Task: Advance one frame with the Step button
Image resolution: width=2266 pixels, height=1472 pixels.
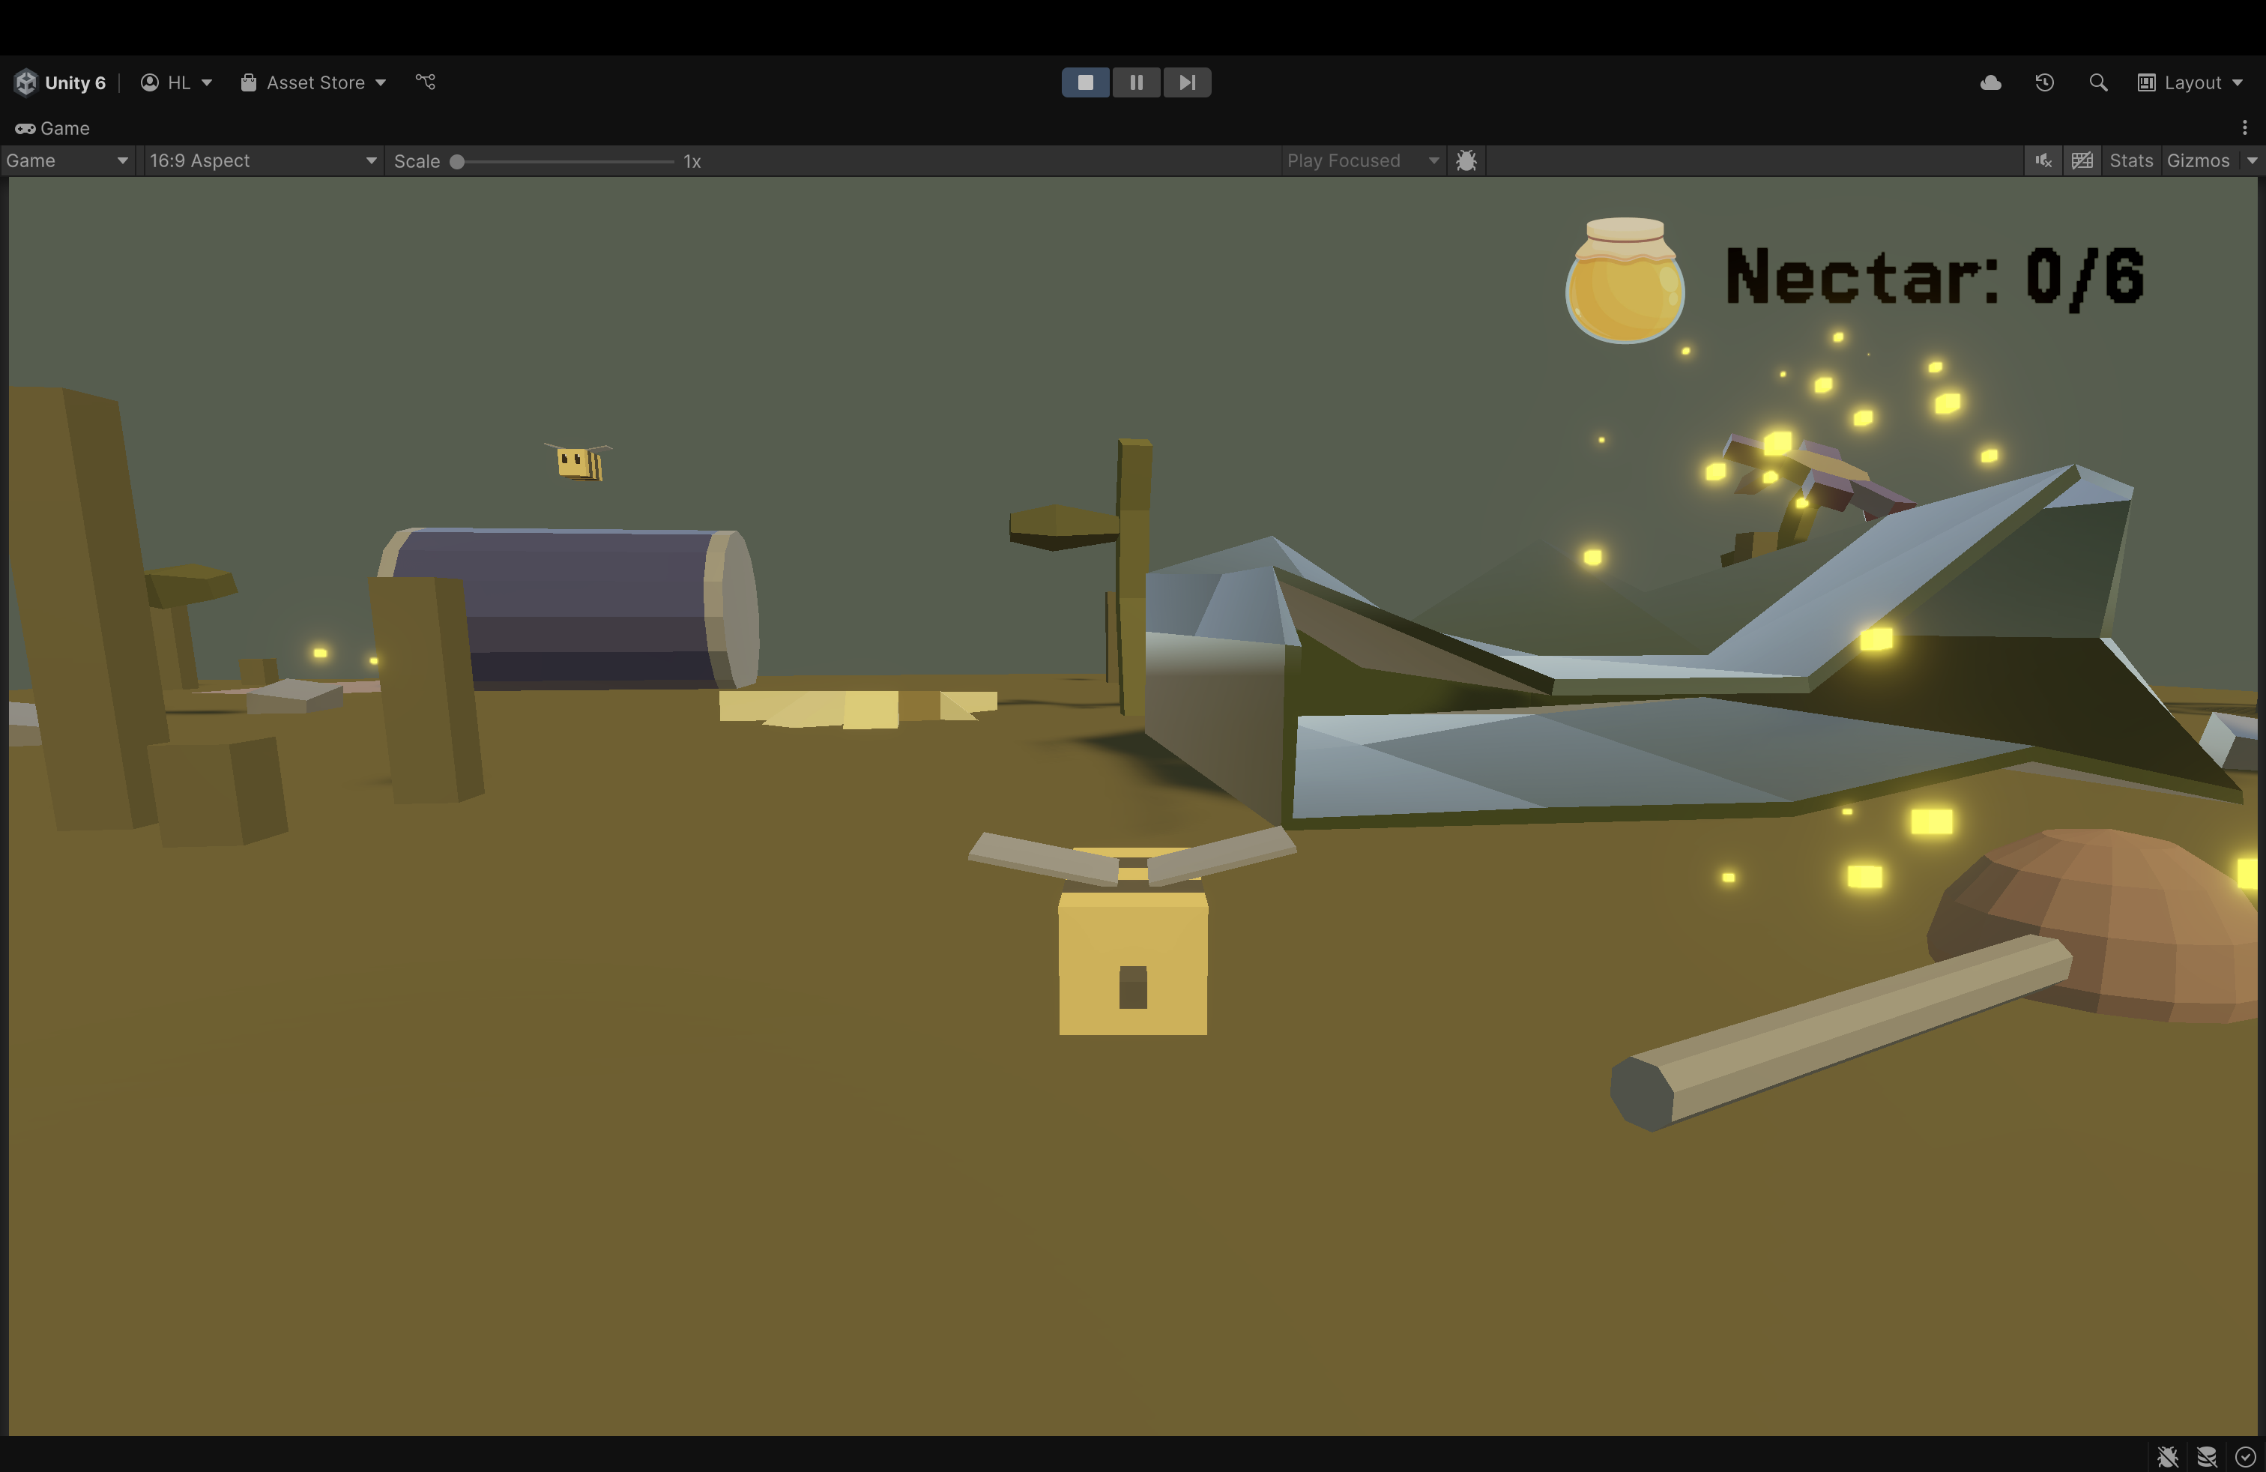Action: pyautogui.click(x=1186, y=83)
